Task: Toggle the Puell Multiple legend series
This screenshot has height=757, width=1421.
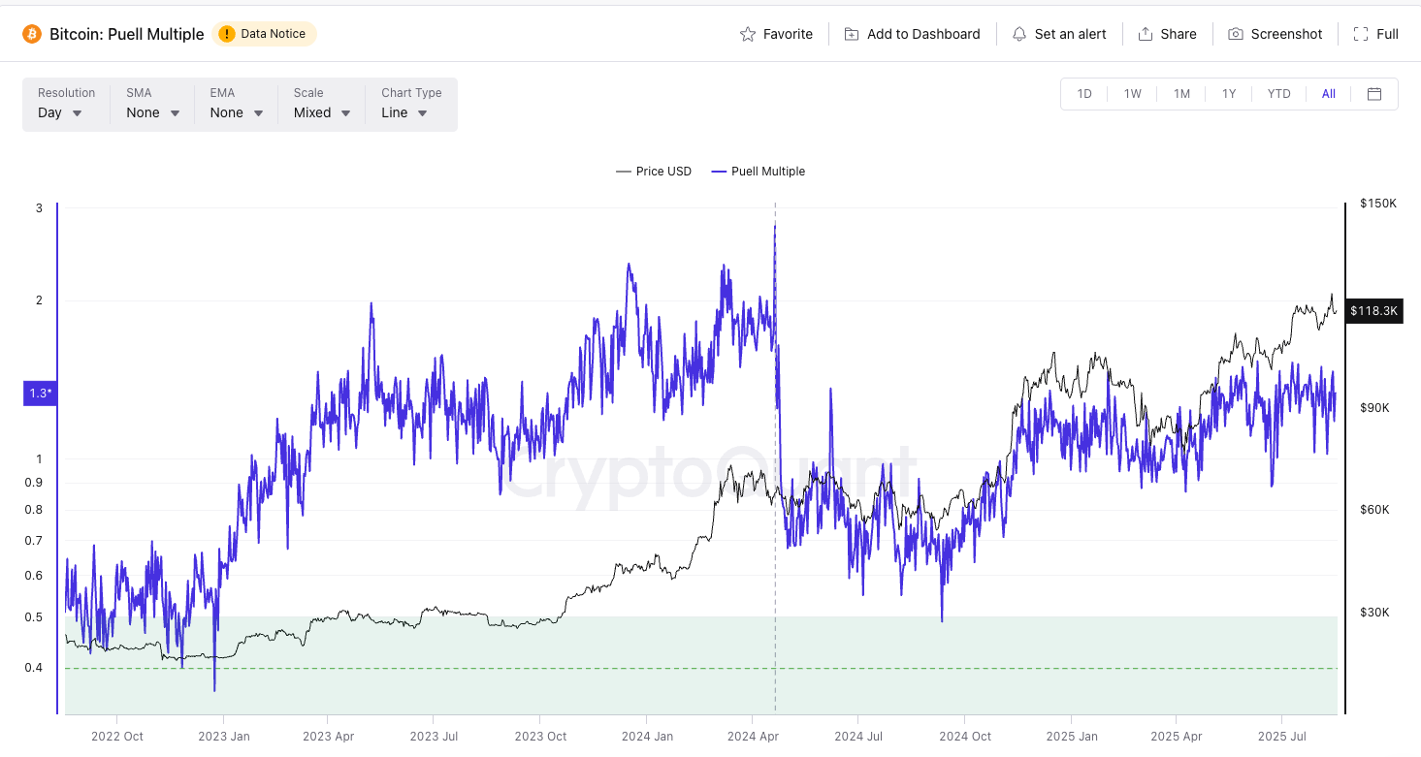Action: pos(759,172)
